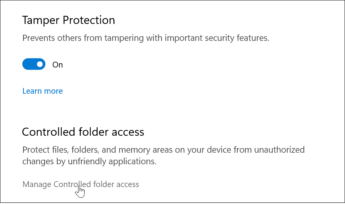Click the "On" status label beside the toggle

(x=58, y=65)
